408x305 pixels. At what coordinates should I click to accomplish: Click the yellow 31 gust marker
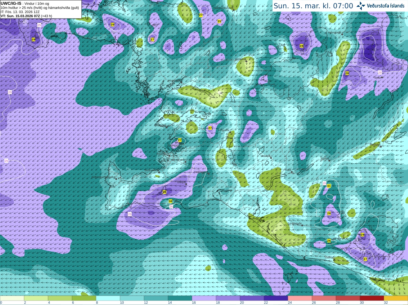329,186
